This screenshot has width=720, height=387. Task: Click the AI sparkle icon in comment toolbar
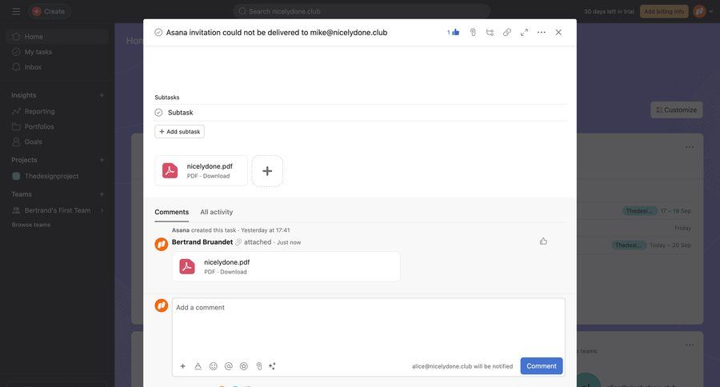[x=272, y=366]
